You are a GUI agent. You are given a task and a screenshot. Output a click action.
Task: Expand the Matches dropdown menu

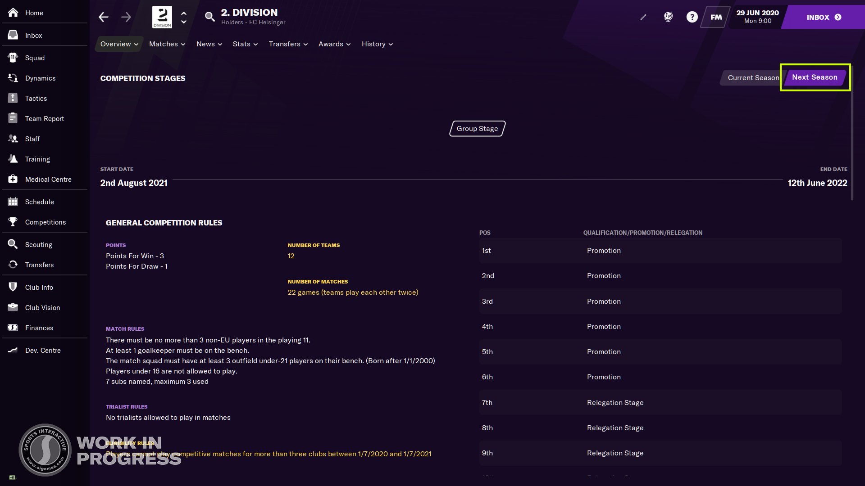167,44
